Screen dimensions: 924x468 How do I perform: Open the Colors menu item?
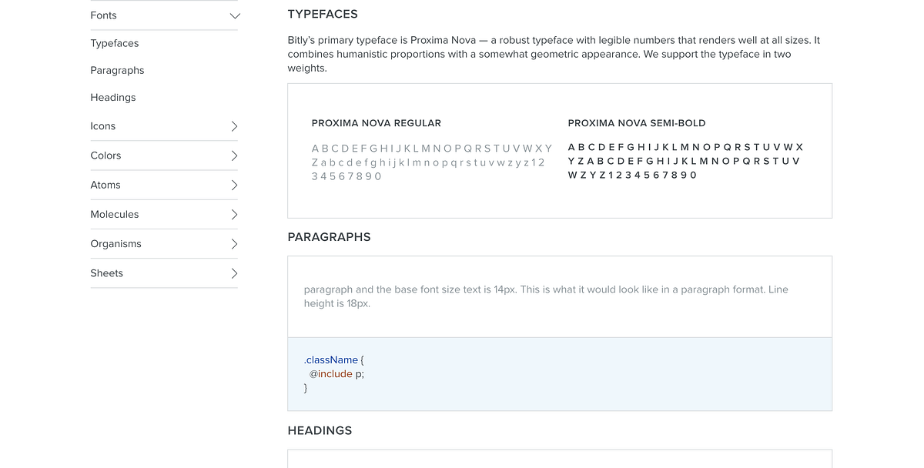[105, 155]
